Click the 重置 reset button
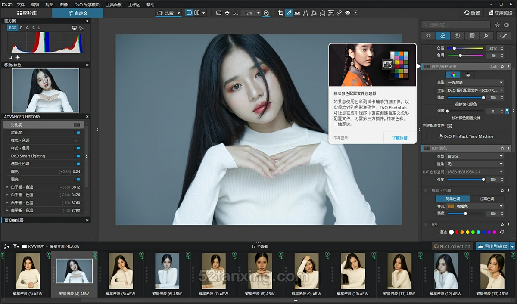The image size is (517, 304). coord(472,13)
